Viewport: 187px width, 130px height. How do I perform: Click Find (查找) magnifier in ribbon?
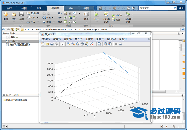click(x=47, y=22)
